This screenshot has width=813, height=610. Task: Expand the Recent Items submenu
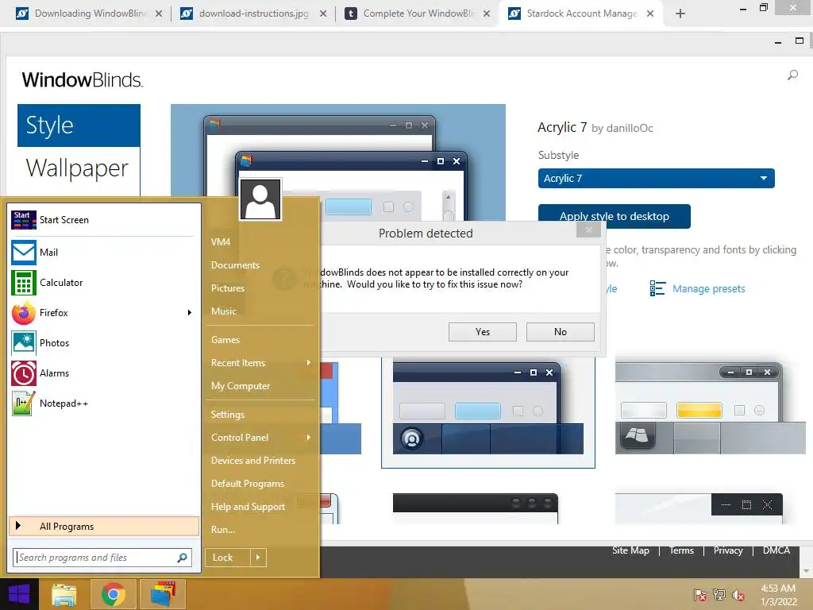pos(309,362)
